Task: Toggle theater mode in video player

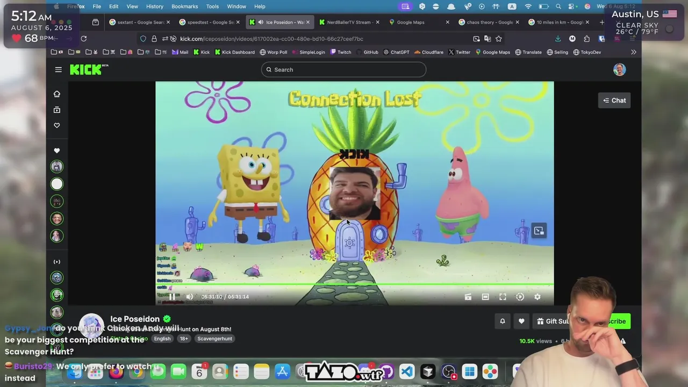Action: point(485,297)
